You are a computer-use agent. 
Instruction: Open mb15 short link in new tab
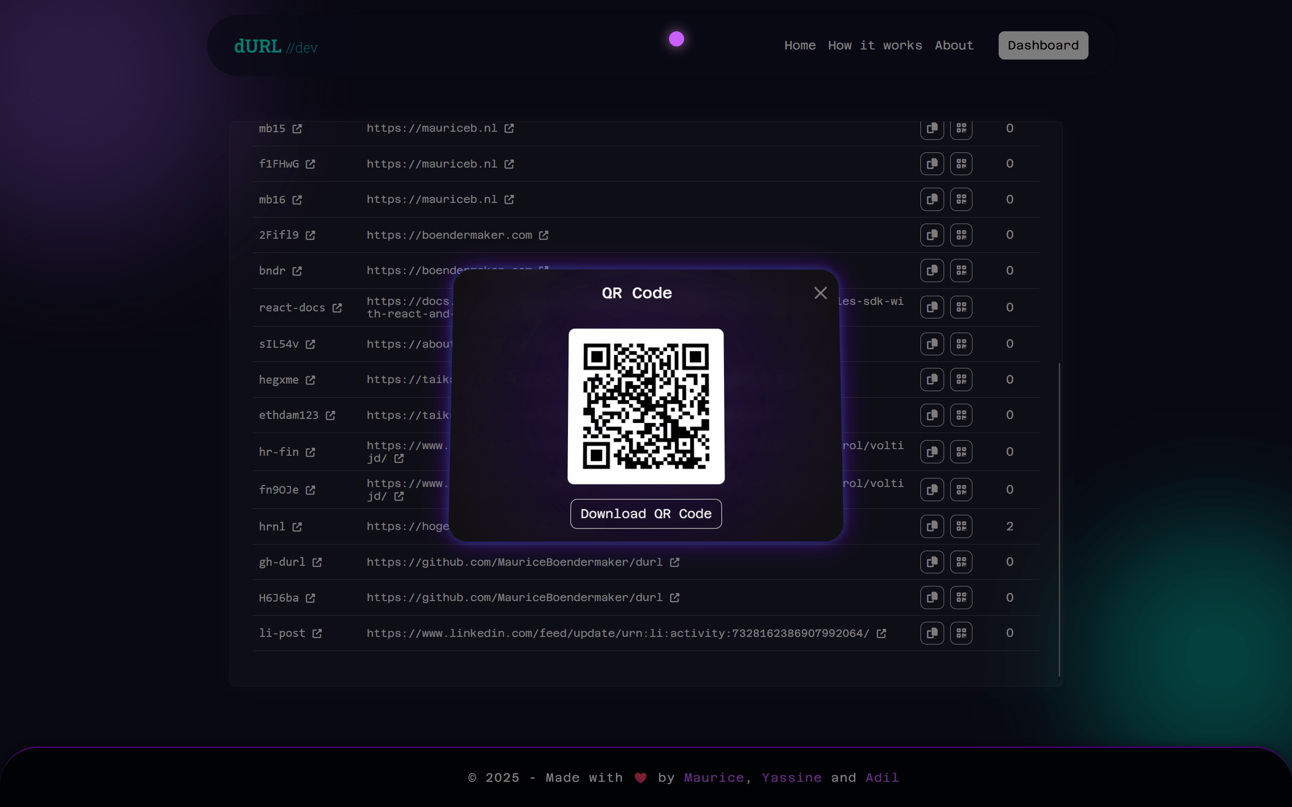pos(297,129)
